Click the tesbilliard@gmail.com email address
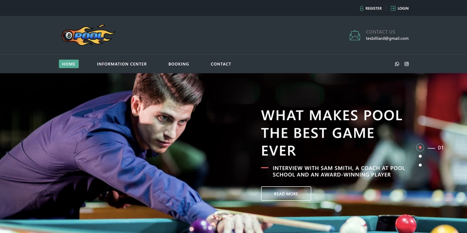467x233 pixels. pos(387,38)
